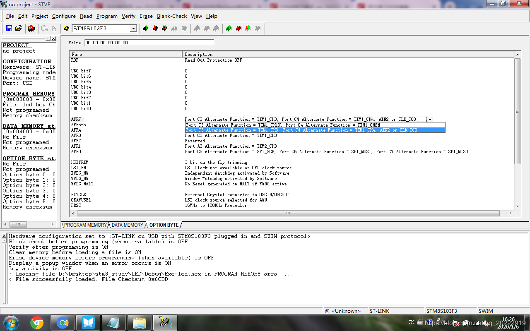Click the left panel horizontal scrollbar
Screen dimensions: 530x331
click(29, 224)
